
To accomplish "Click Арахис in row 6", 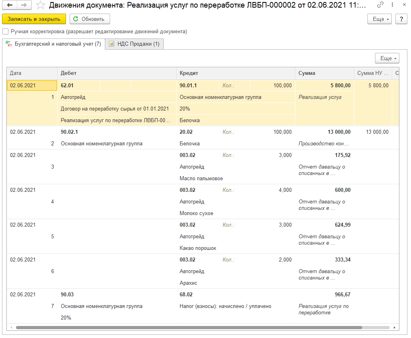I will pos(188,283).
